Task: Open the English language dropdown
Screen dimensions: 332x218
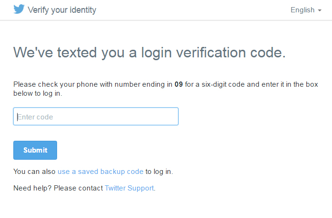Action: pos(306,10)
